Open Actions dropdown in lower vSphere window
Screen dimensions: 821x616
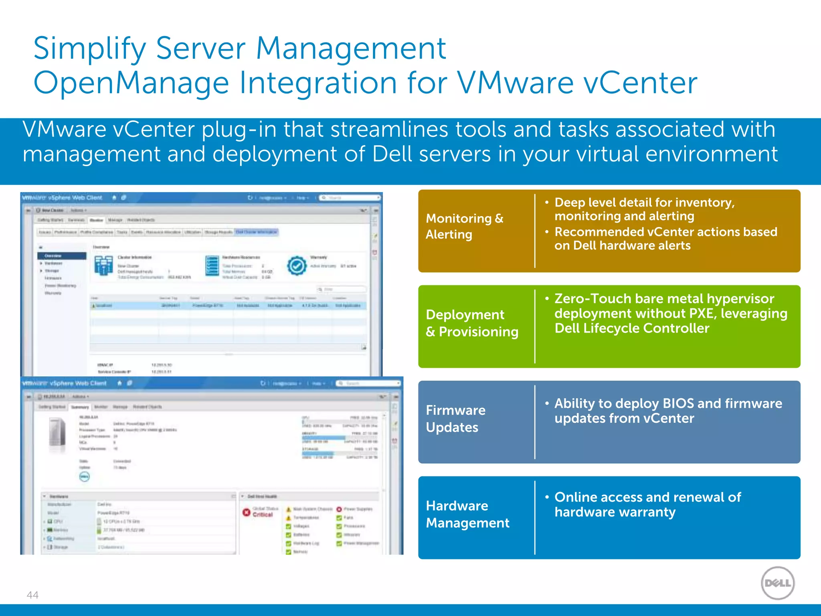click(81, 397)
